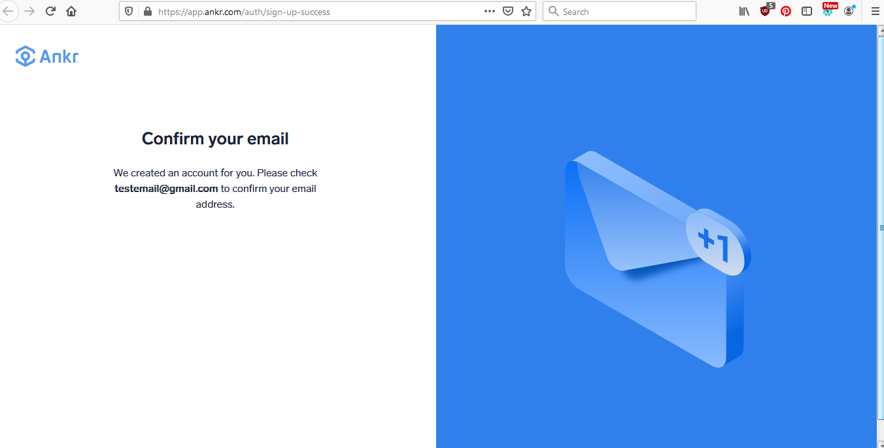Open the Library icon in toolbar
This screenshot has width=884, height=448.
[744, 11]
